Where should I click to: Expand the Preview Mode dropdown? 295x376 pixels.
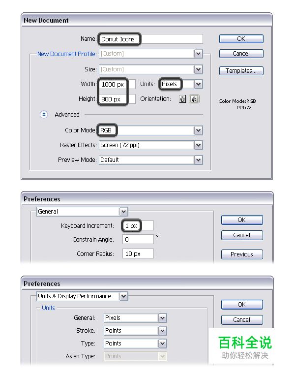point(198,160)
